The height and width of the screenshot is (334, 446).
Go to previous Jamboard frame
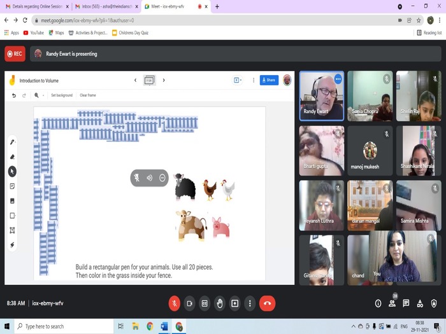(x=135, y=80)
